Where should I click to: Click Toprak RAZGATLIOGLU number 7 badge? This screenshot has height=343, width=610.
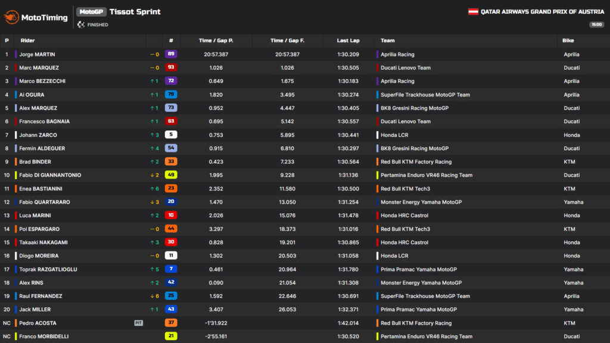pos(171,269)
